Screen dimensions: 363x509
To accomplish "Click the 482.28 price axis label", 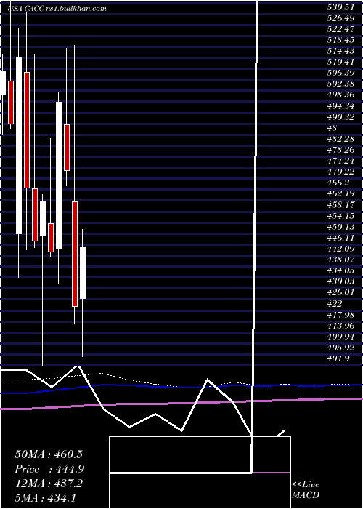I will click(340, 140).
